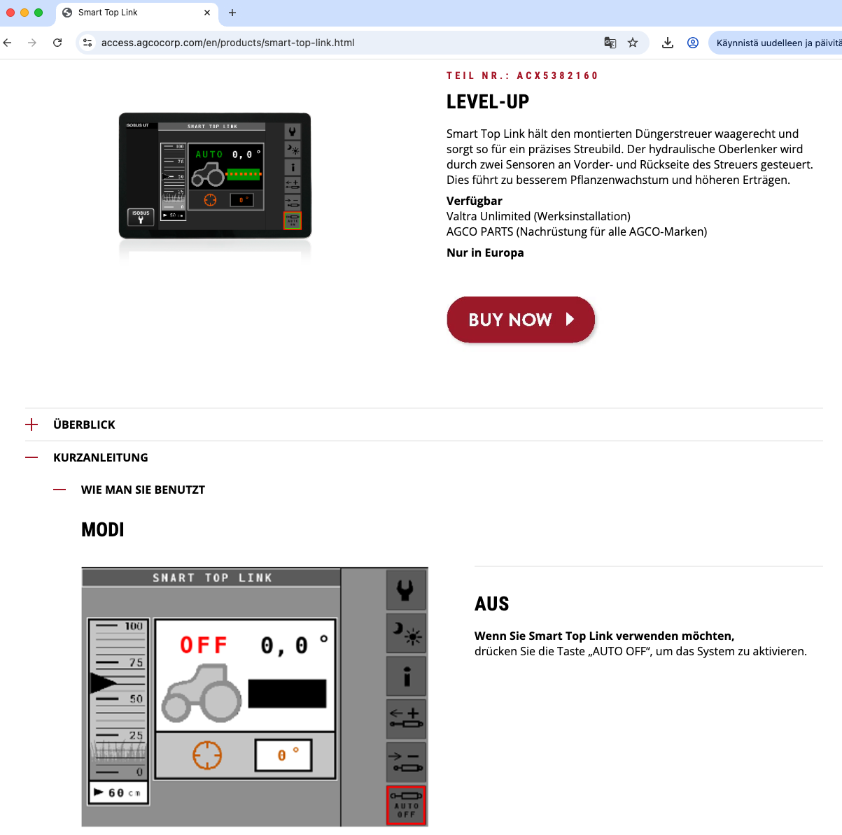842x835 pixels.
Task: Click the 0° angle value box
Action: 283,755
